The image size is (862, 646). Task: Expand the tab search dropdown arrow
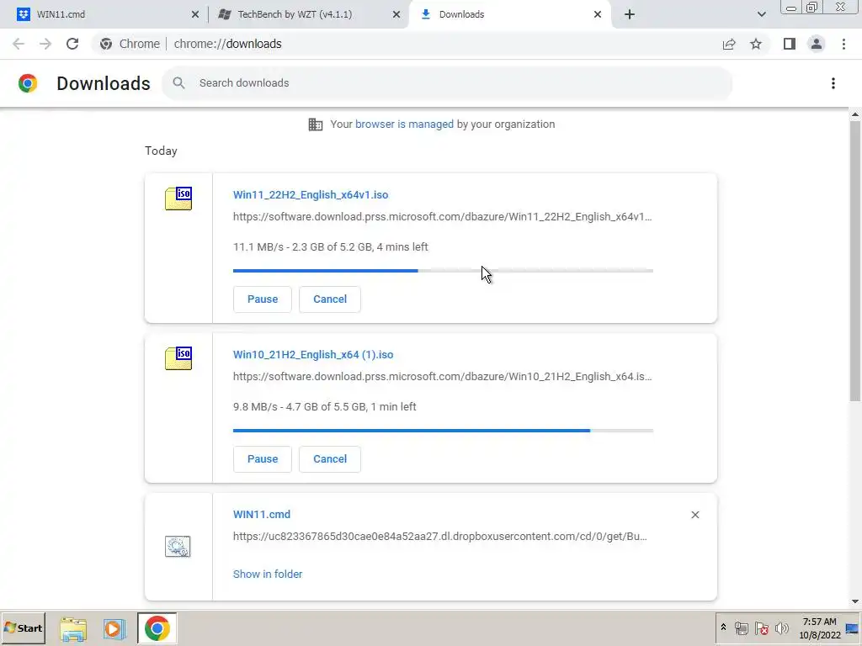pyautogui.click(x=761, y=14)
